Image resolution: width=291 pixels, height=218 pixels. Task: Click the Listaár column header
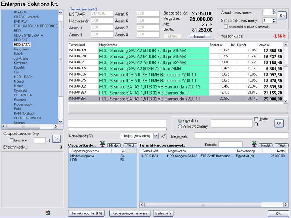(x=247, y=45)
